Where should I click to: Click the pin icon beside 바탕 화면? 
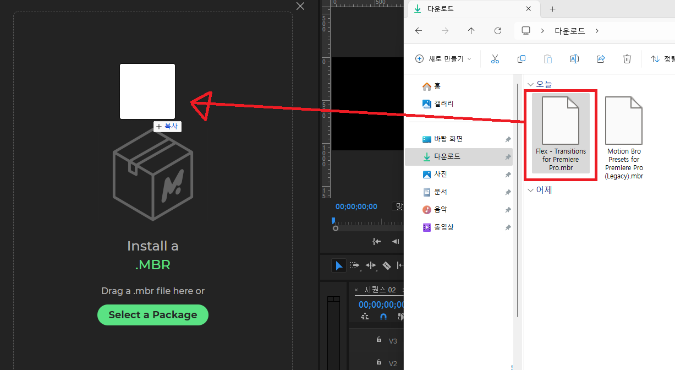508,139
